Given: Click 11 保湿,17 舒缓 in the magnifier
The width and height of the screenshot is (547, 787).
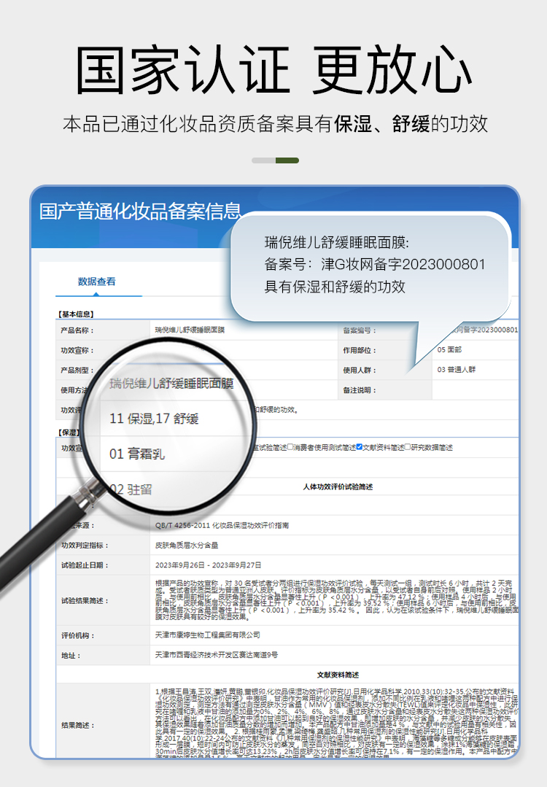Looking at the screenshot, I should tap(154, 419).
